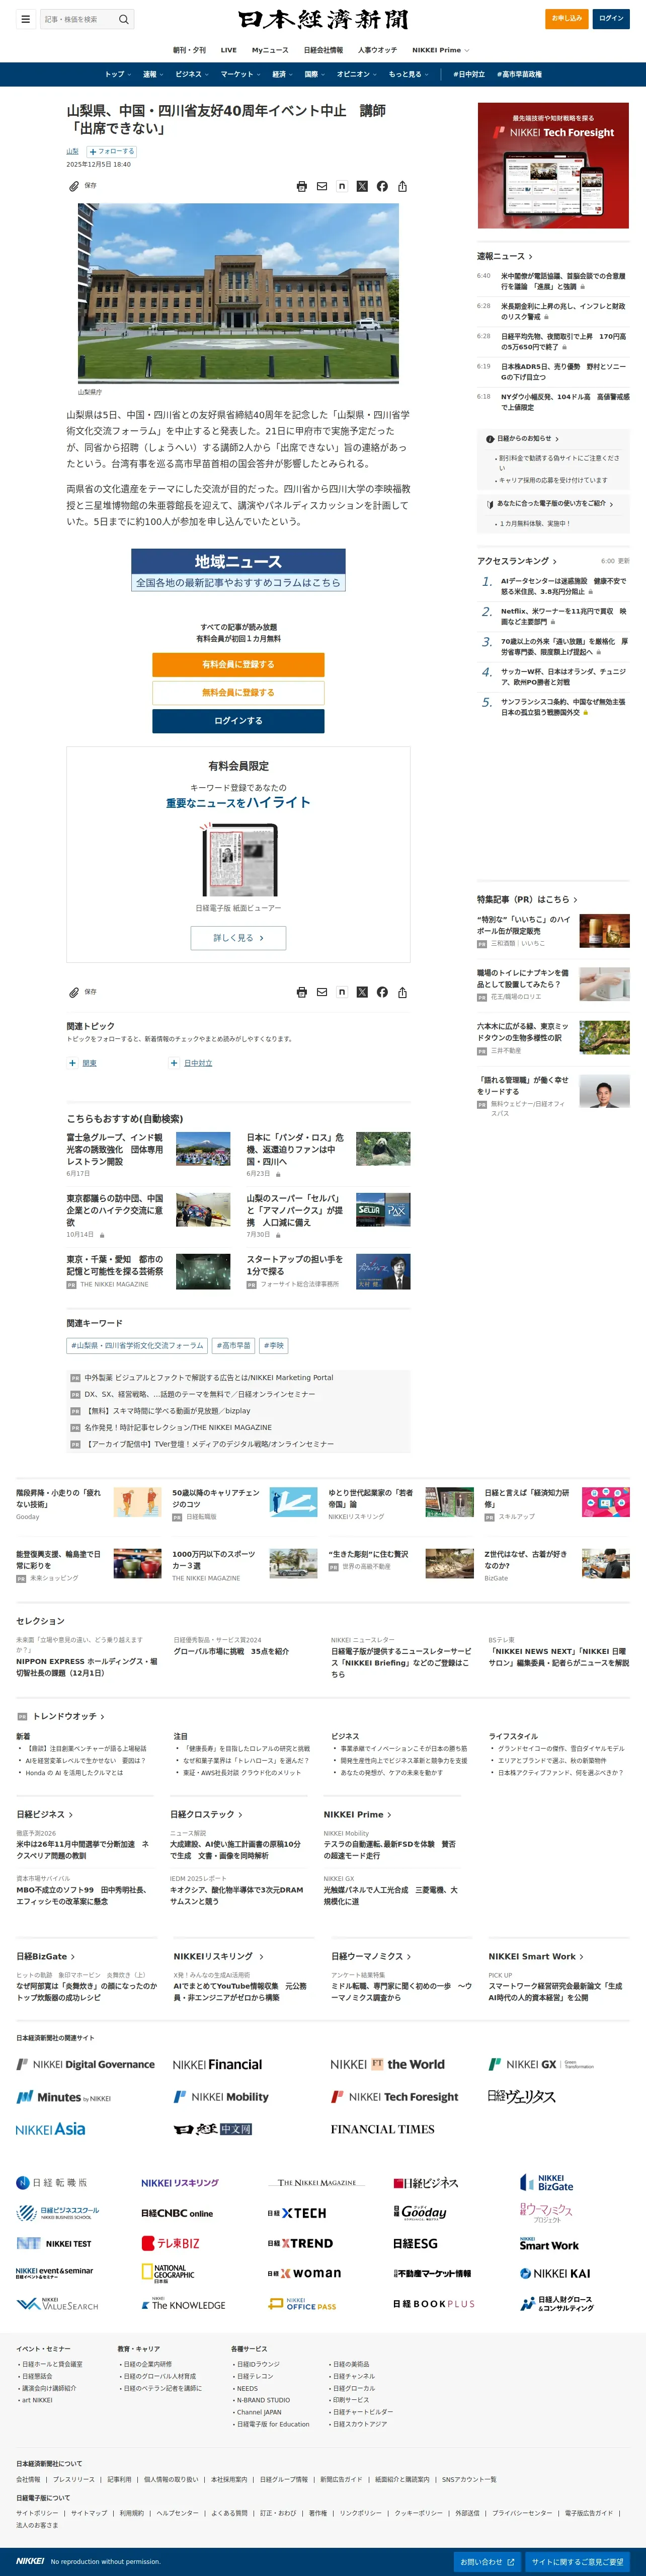This screenshot has width=646, height=2576.
Task: Expand the NIKKEI Prime header dropdown
Action: coord(441,50)
